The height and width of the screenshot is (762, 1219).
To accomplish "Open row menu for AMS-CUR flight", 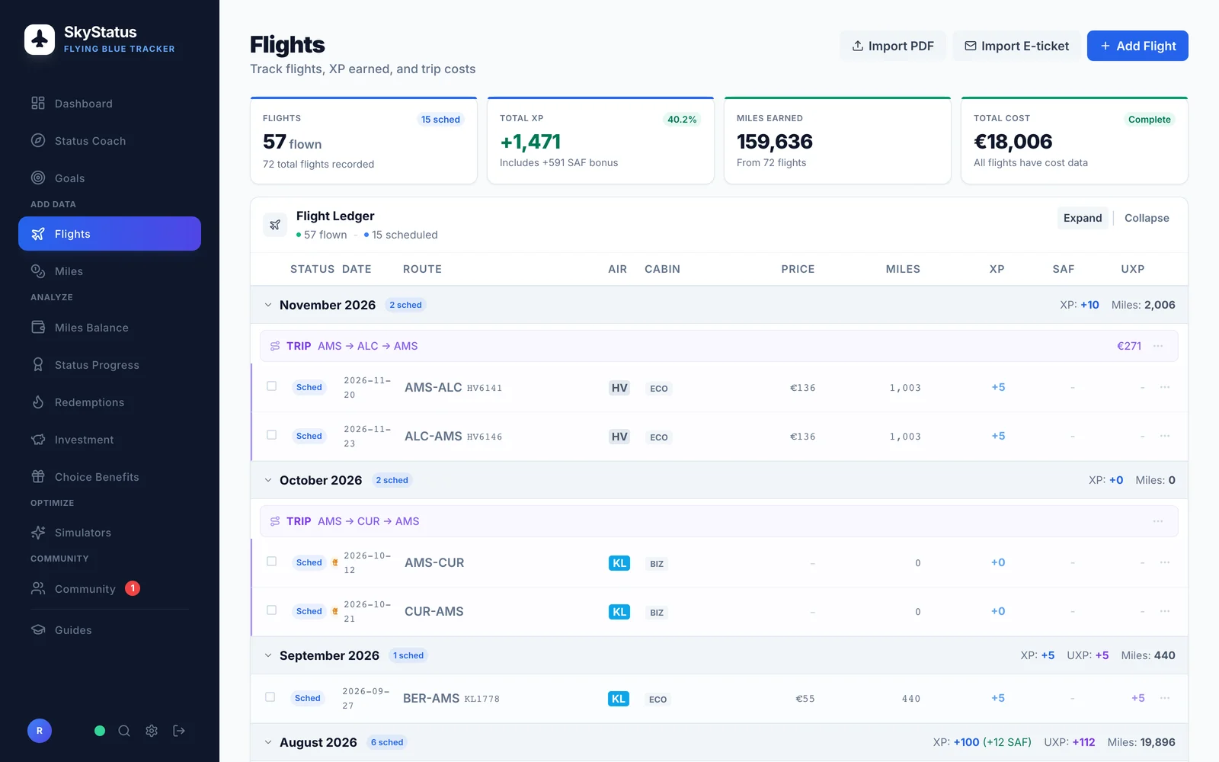I will point(1165,562).
